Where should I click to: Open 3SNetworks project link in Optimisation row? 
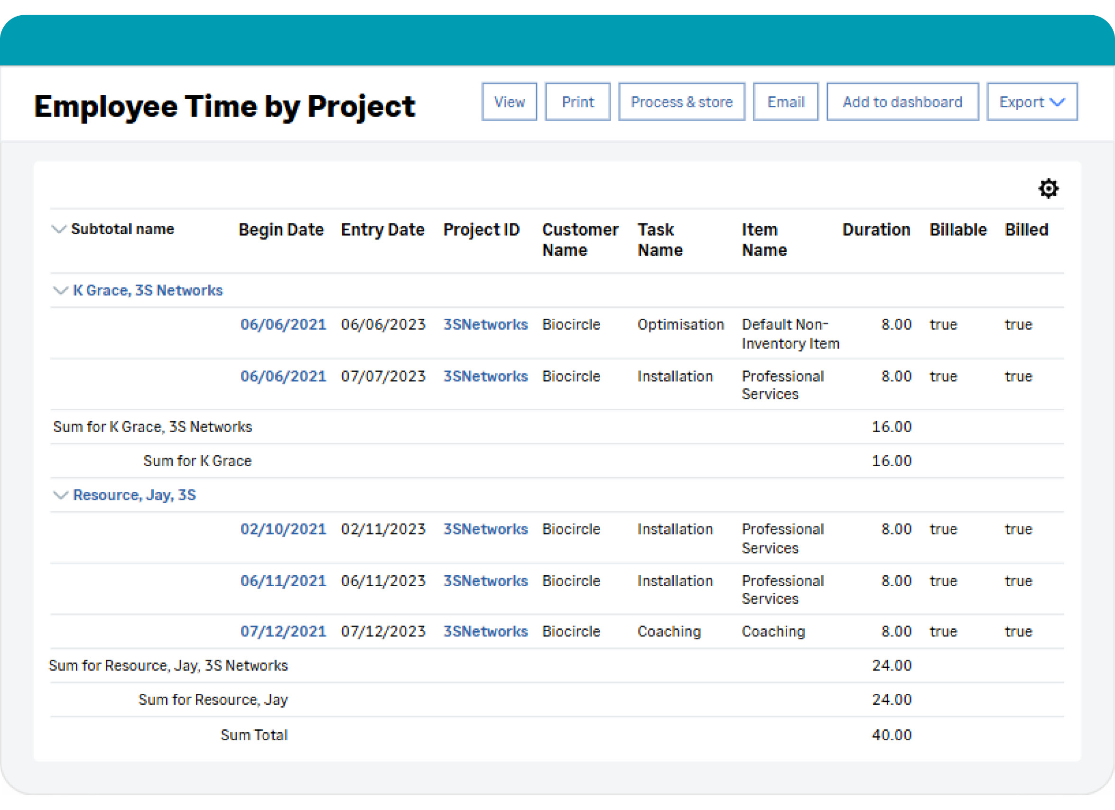(x=485, y=324)
